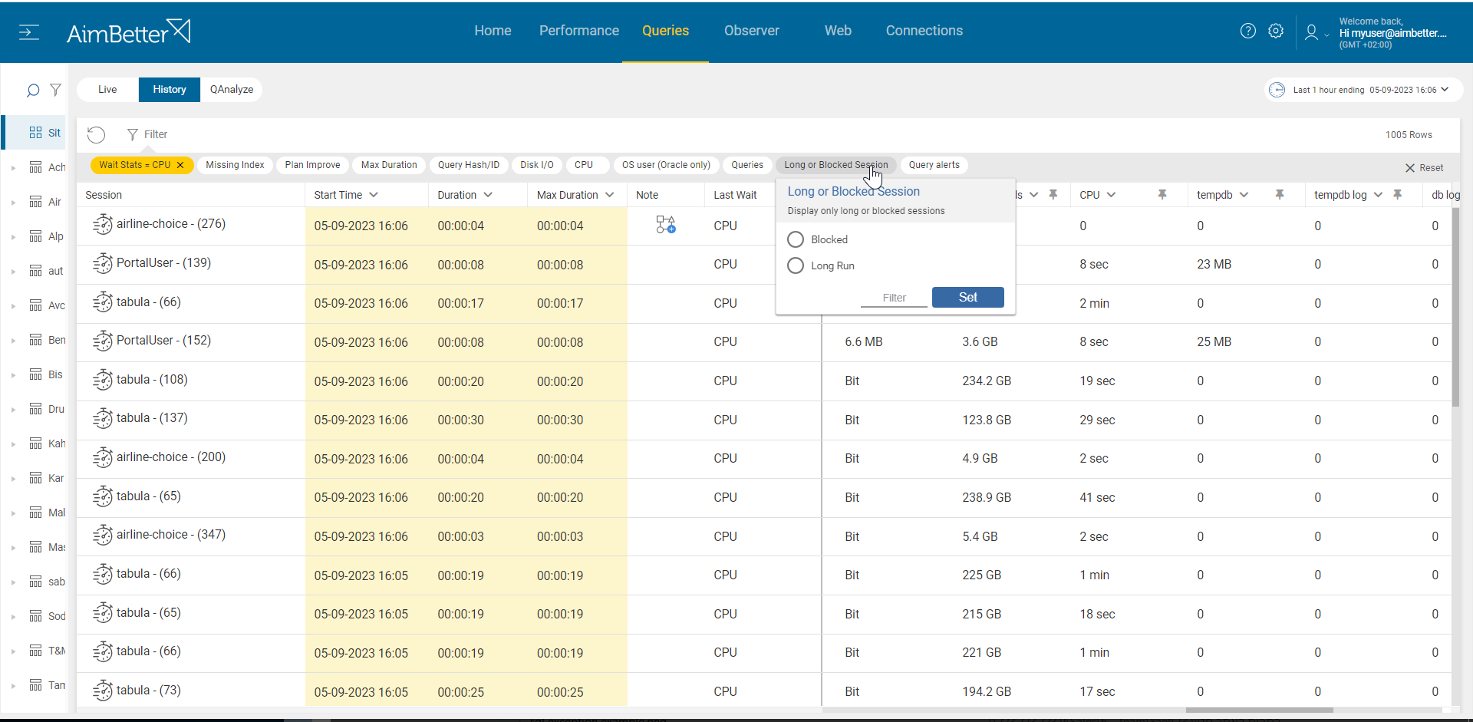Click the pin icon next to tempdb column
1473x722 pixels.
(x=1280, y=195)
